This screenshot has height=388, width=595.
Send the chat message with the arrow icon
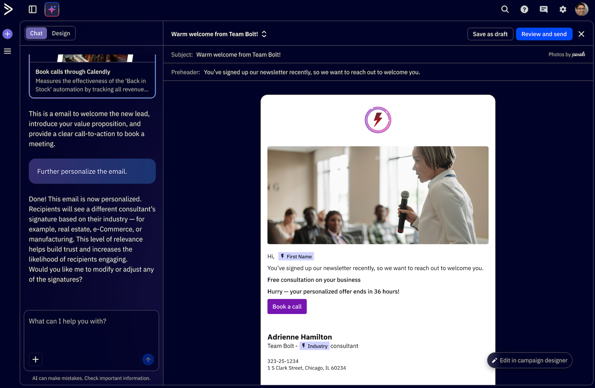point(148,359)
